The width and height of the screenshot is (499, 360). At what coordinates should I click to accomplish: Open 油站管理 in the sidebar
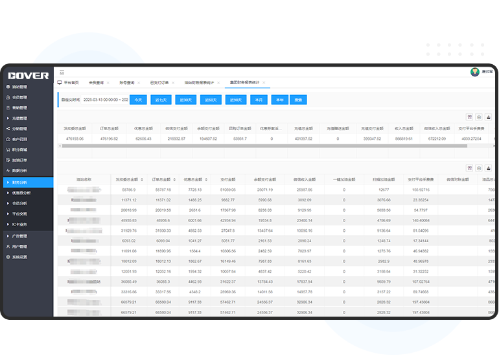click(x=20, y=87)
